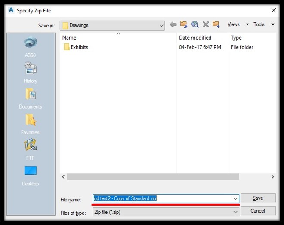The width and height of the screenshot is (284, 225).
Task: Click the Back arrow icon
Action: coord(173,24)
